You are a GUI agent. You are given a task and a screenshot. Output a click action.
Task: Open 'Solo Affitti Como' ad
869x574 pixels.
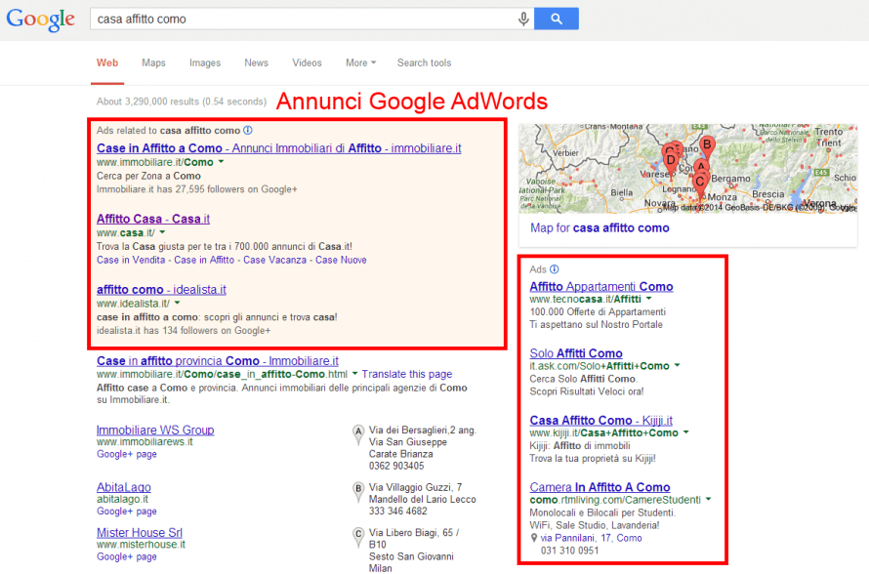tap(576, 353)
